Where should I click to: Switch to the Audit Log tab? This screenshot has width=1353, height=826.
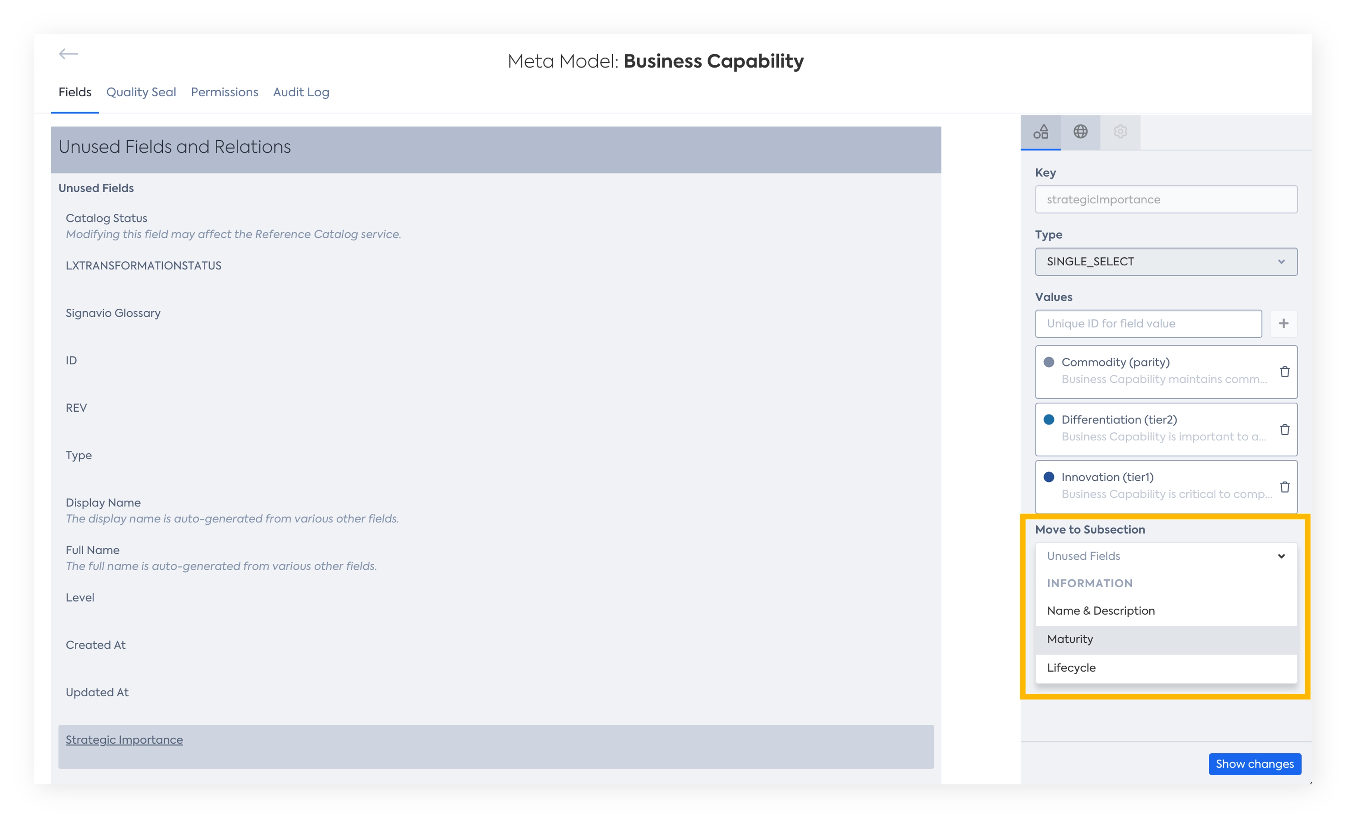point(301,92)
